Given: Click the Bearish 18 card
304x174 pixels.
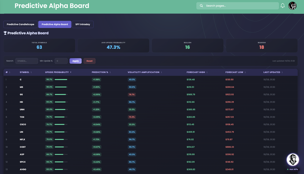Looking at the screenshot, I should point(262,45).
